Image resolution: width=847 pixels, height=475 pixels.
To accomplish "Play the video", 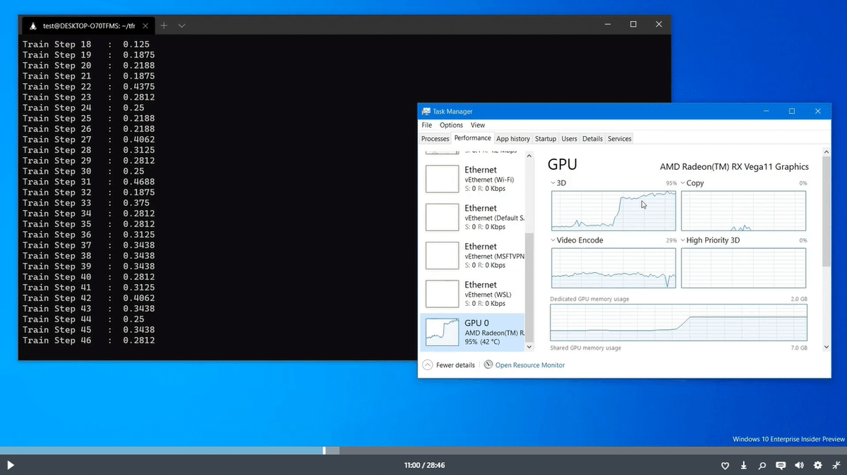I will pyautogui.click(x=11, y=465).
